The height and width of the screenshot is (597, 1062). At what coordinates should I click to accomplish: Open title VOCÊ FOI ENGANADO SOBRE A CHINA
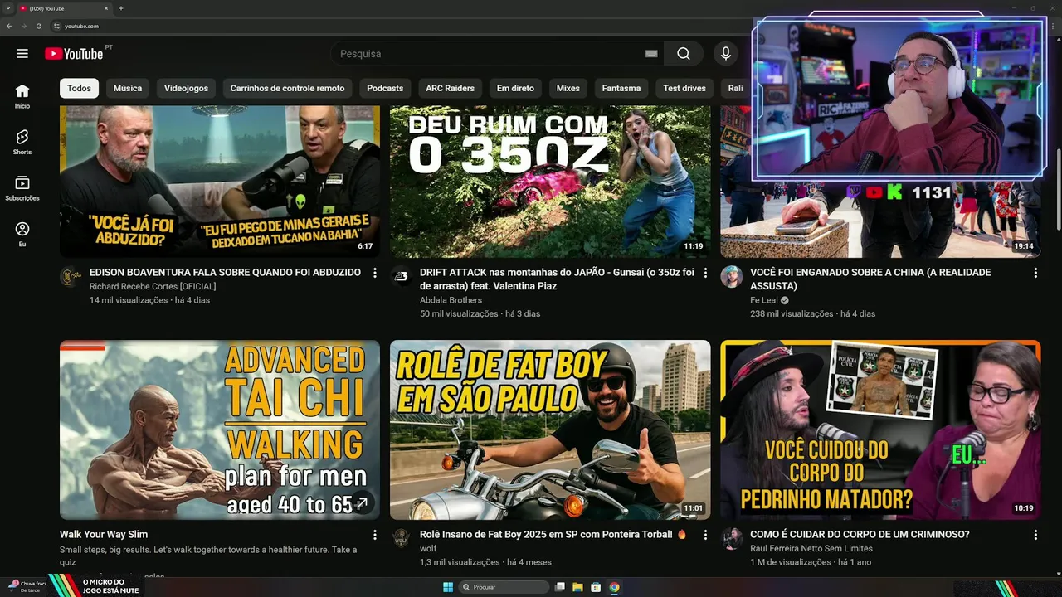pos(870,279)
